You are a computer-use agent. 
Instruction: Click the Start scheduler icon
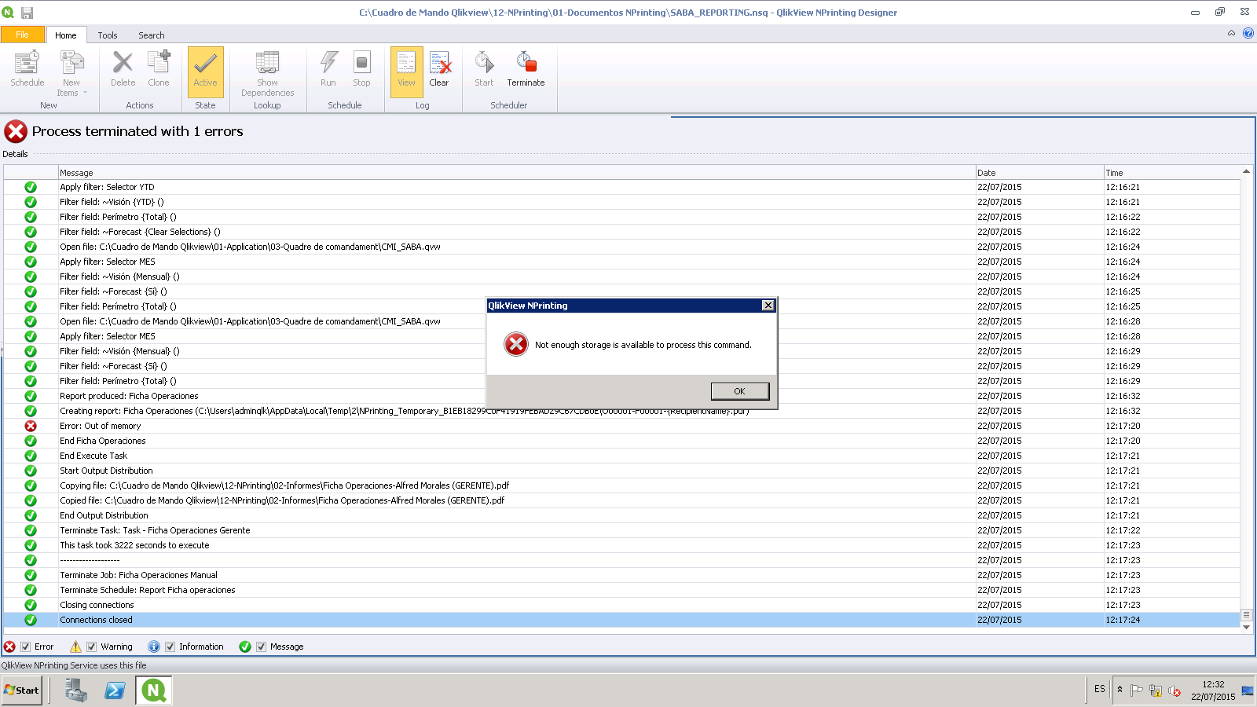pos(484,69)
